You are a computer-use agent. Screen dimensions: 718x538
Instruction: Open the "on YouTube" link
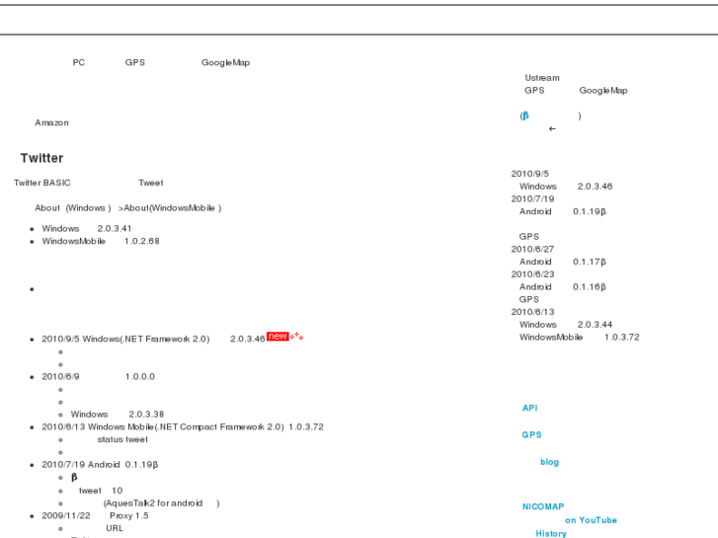click(591, 520)
